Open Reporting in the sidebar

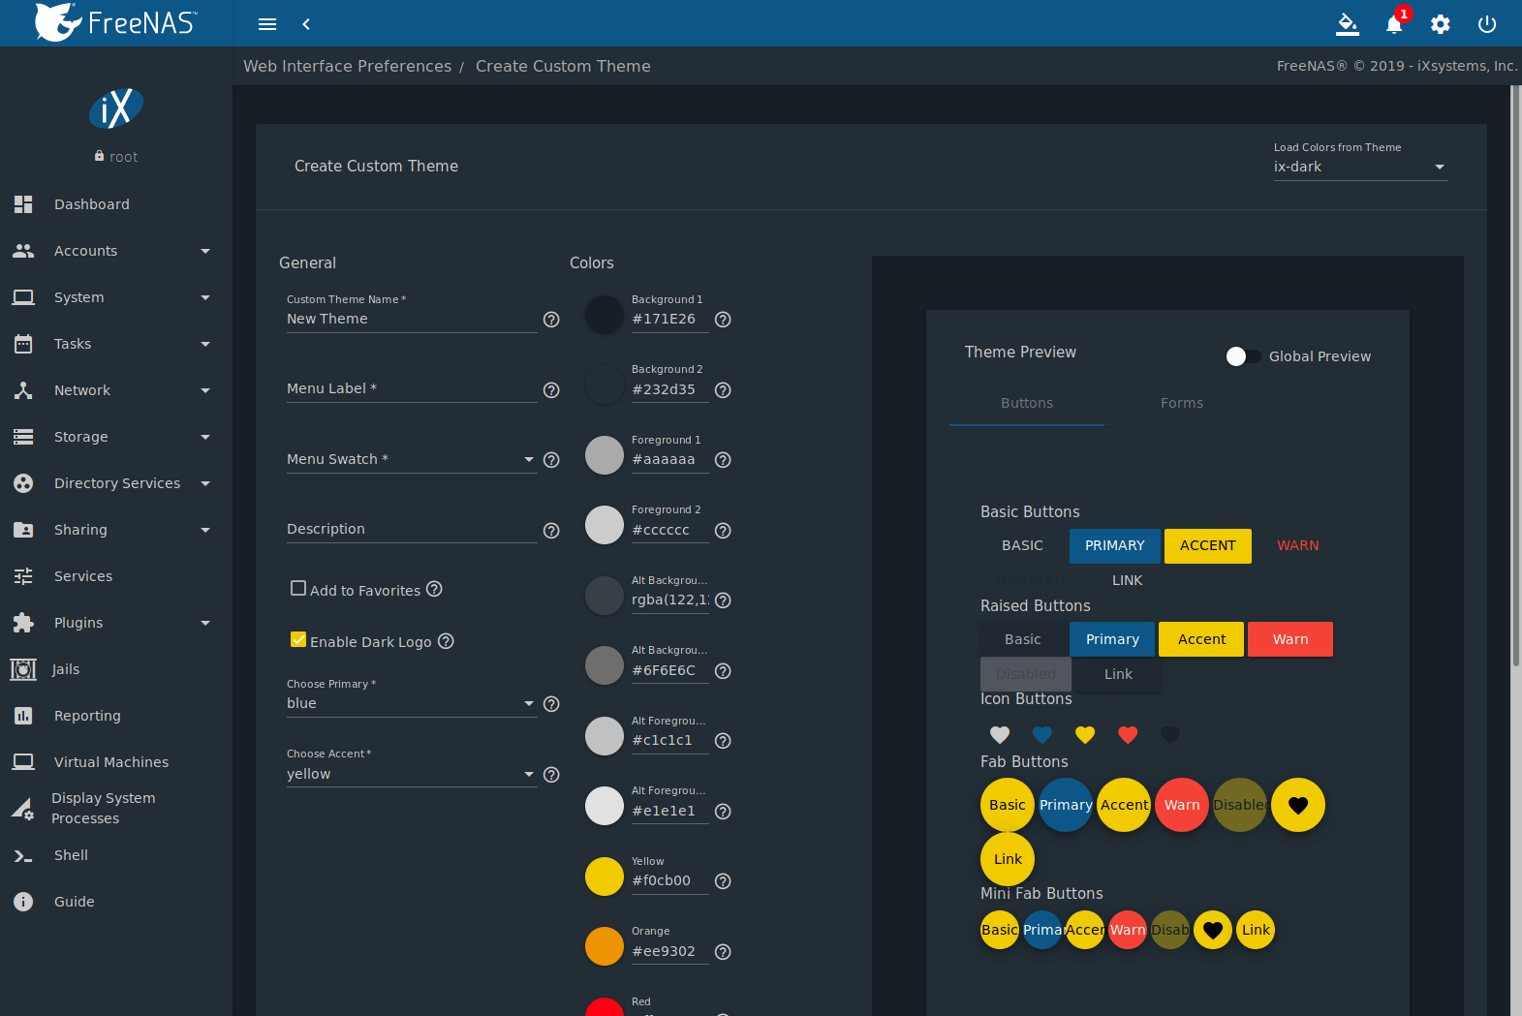(x=116, y=716)
